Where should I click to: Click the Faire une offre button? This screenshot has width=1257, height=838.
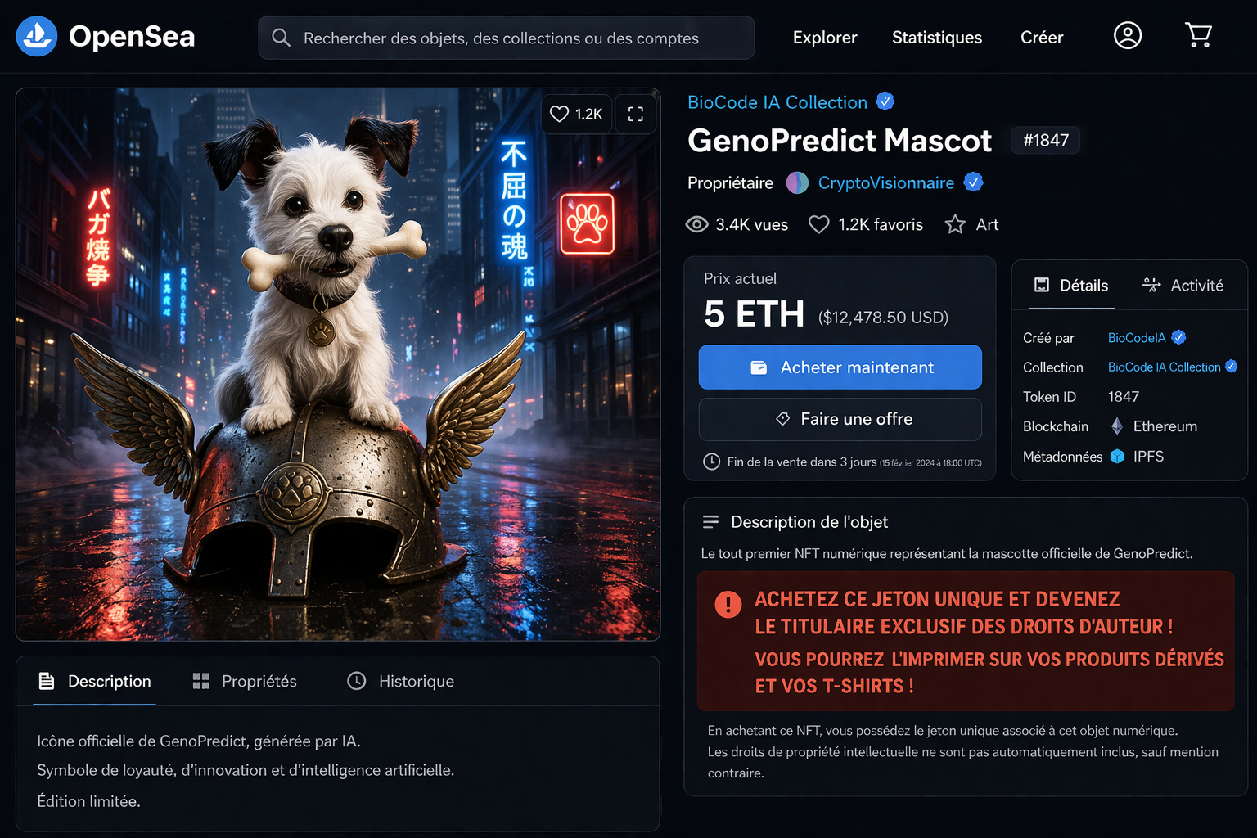click(x=840, y=419)
